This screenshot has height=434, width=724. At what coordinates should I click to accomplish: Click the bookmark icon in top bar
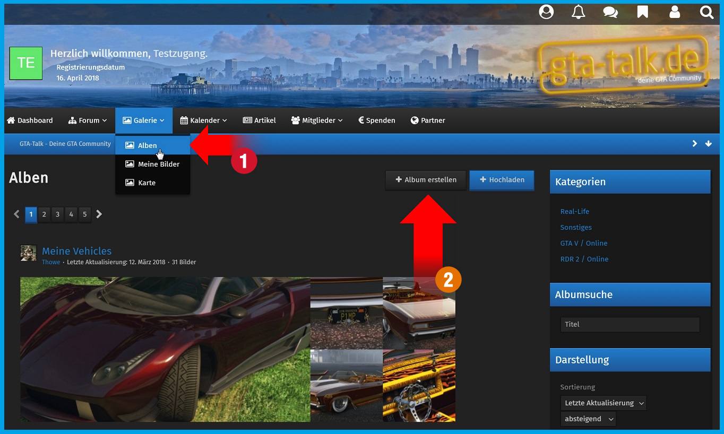[x=642, y=12]
